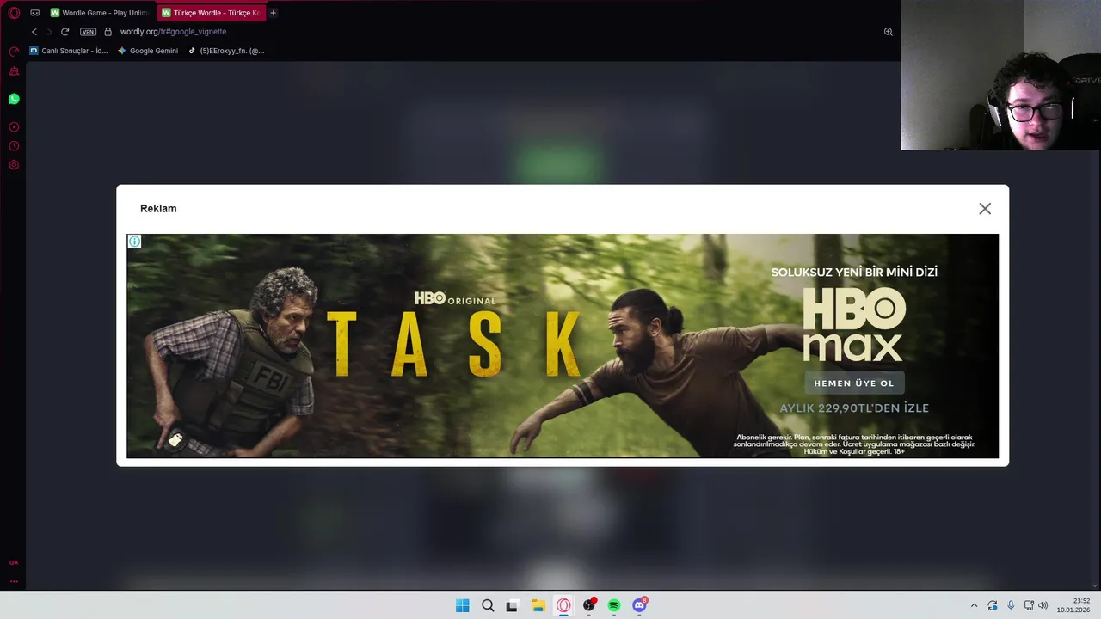Open the GX Corner gamepad icon
This screenshot has width=1101, height=619.
[x=34, y=13]
